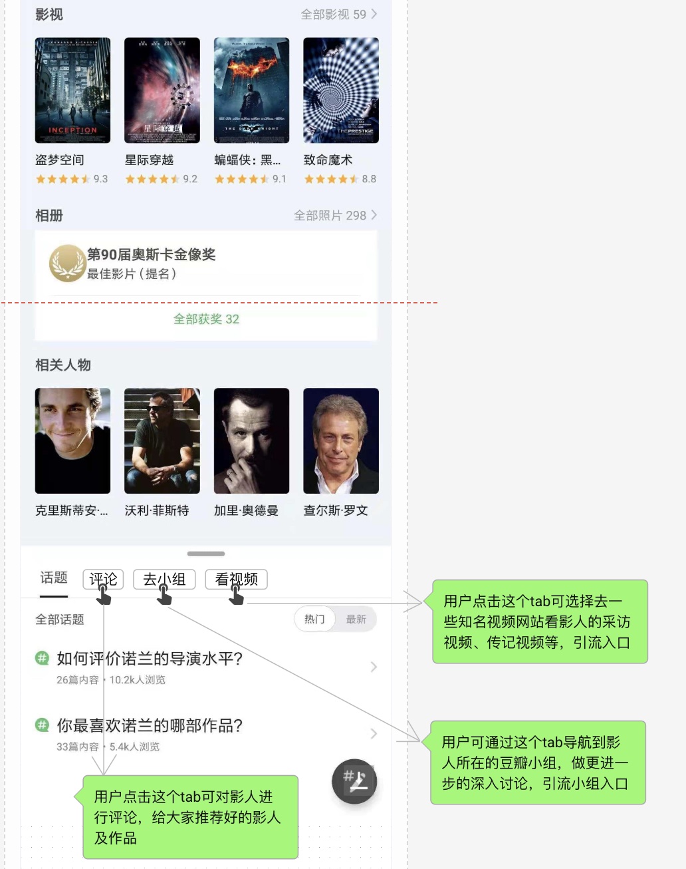This screenshot has width=686, height=869.
Task: Click the hashtag icon beside 你最喜欢诺兰的哪部作品
Action: [42, 725]
